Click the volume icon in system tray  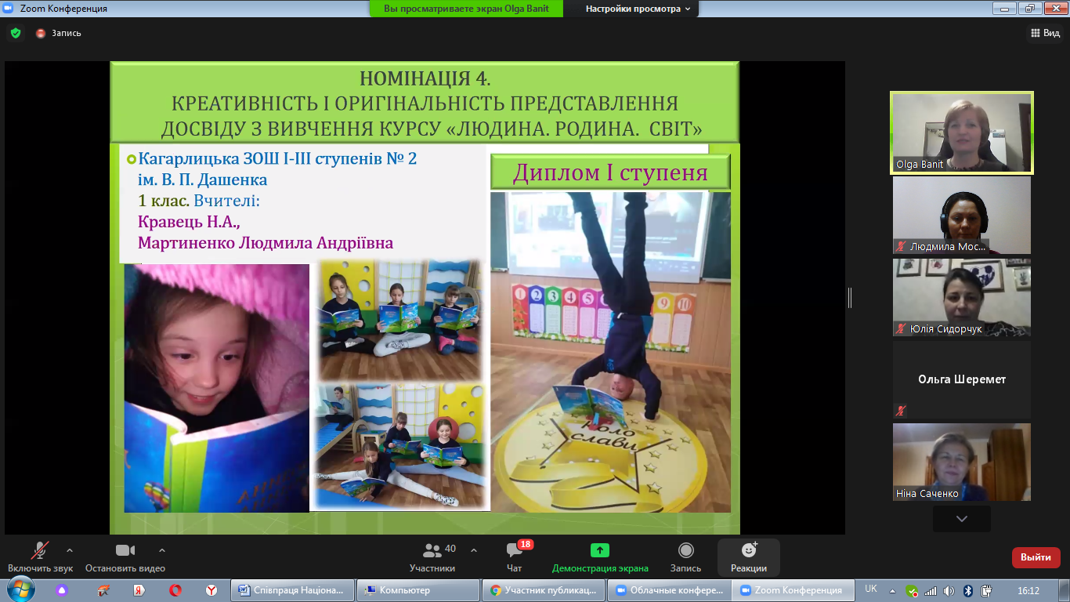click(949, 590)
